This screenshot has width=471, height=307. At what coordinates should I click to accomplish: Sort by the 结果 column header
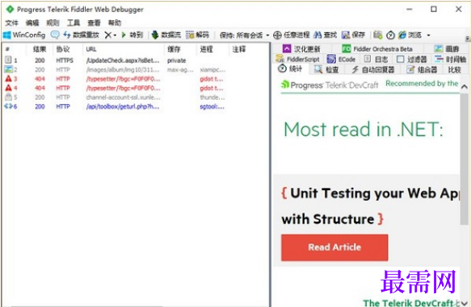[40, 49]
